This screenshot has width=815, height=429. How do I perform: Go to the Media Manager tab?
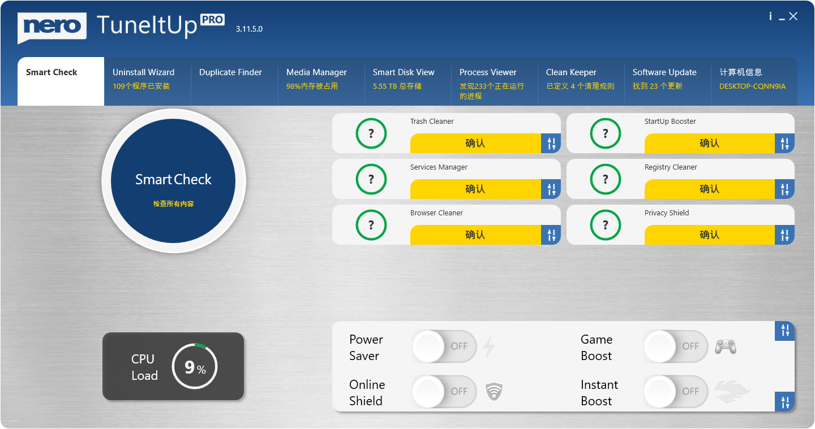[321, 81]
